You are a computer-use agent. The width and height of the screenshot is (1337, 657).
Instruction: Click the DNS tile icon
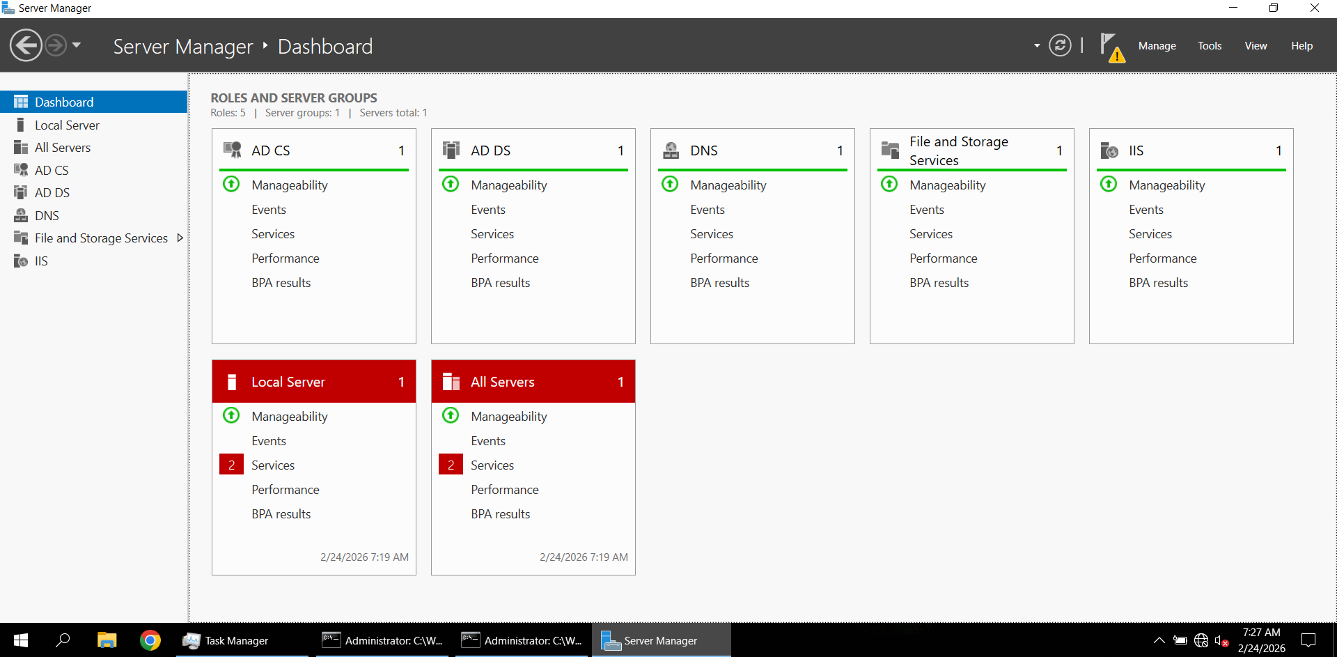click(671, 150)
